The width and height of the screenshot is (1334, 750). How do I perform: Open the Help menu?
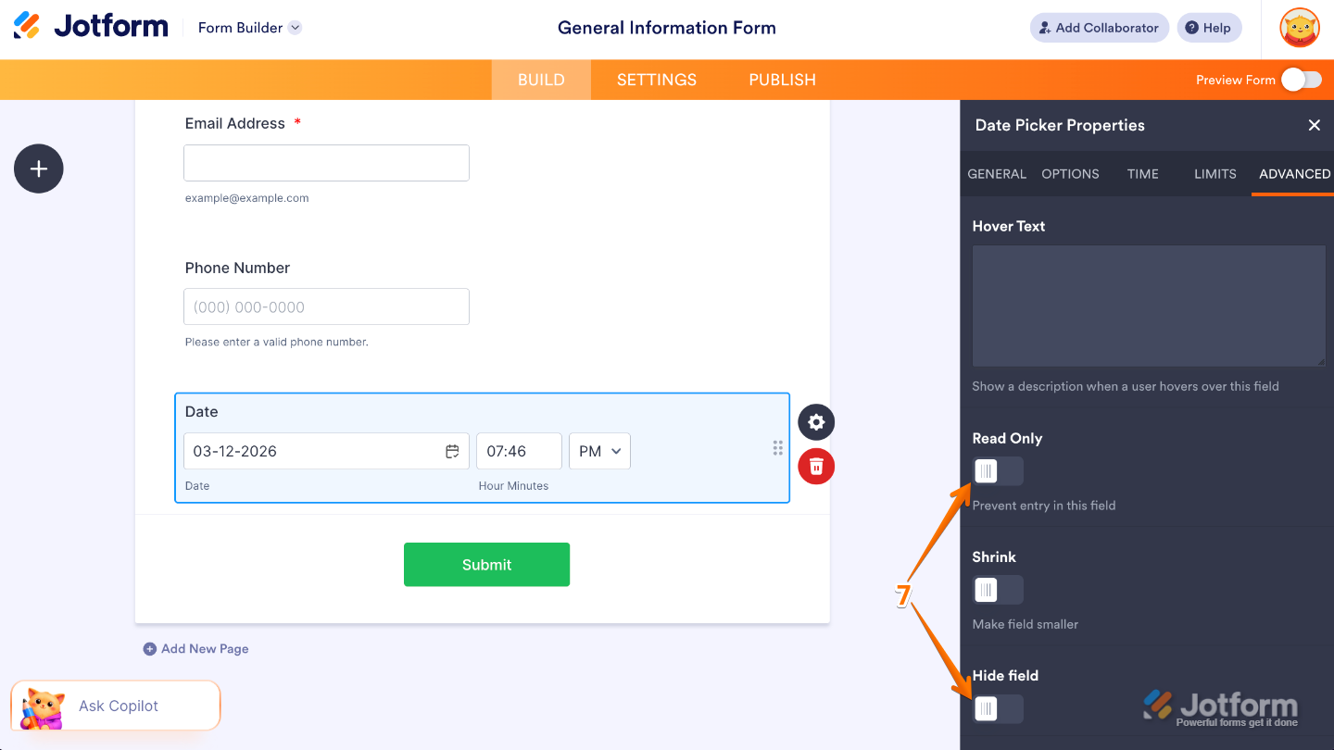1209,28
